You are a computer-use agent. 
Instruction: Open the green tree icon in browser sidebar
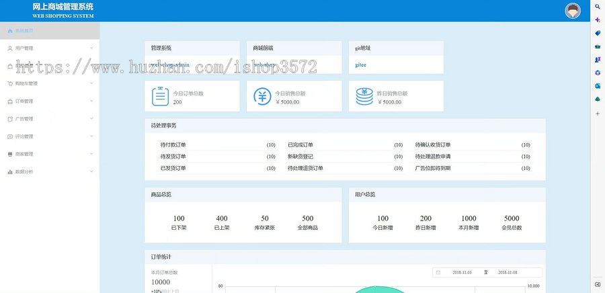pos(598,99)
